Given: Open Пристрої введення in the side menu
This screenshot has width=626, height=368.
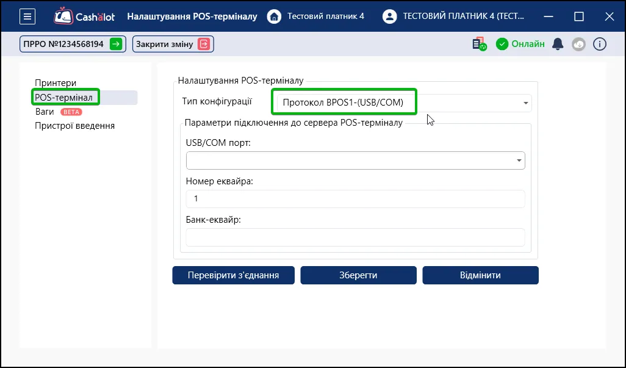Looking at the screenshot, I should pyautogui.click(x=74, y=126).
